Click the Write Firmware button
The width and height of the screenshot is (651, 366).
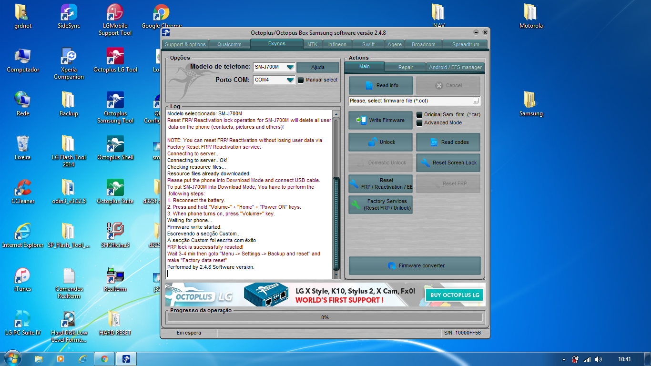[381, 121]
